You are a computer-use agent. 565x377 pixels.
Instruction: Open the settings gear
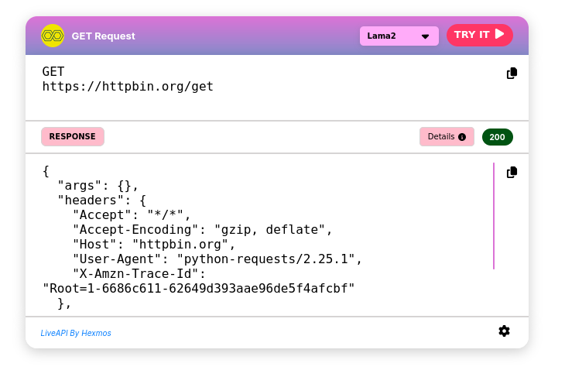click(504, 331)
